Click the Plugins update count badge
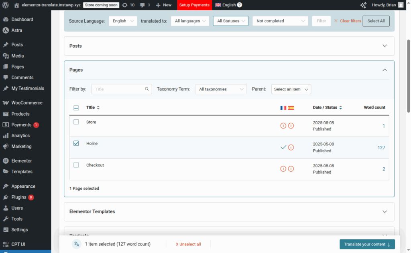The image size is (411, 253). point(31,197)
